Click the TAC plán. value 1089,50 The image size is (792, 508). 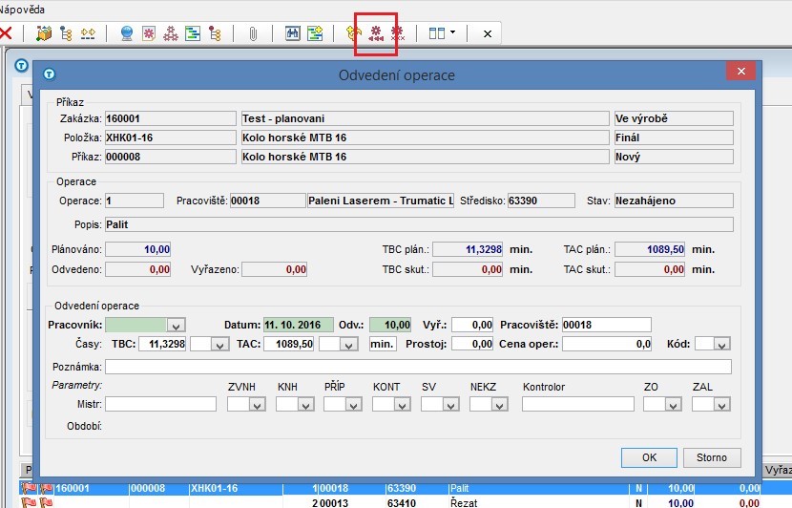(650, 249)
